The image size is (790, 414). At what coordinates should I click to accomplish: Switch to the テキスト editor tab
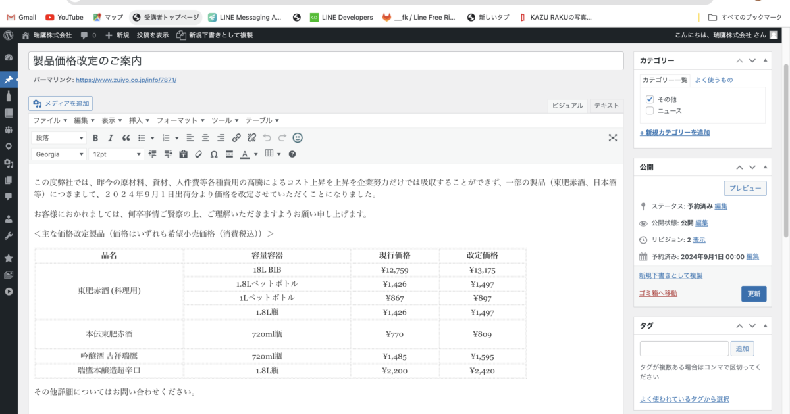[x=606, y=106]
